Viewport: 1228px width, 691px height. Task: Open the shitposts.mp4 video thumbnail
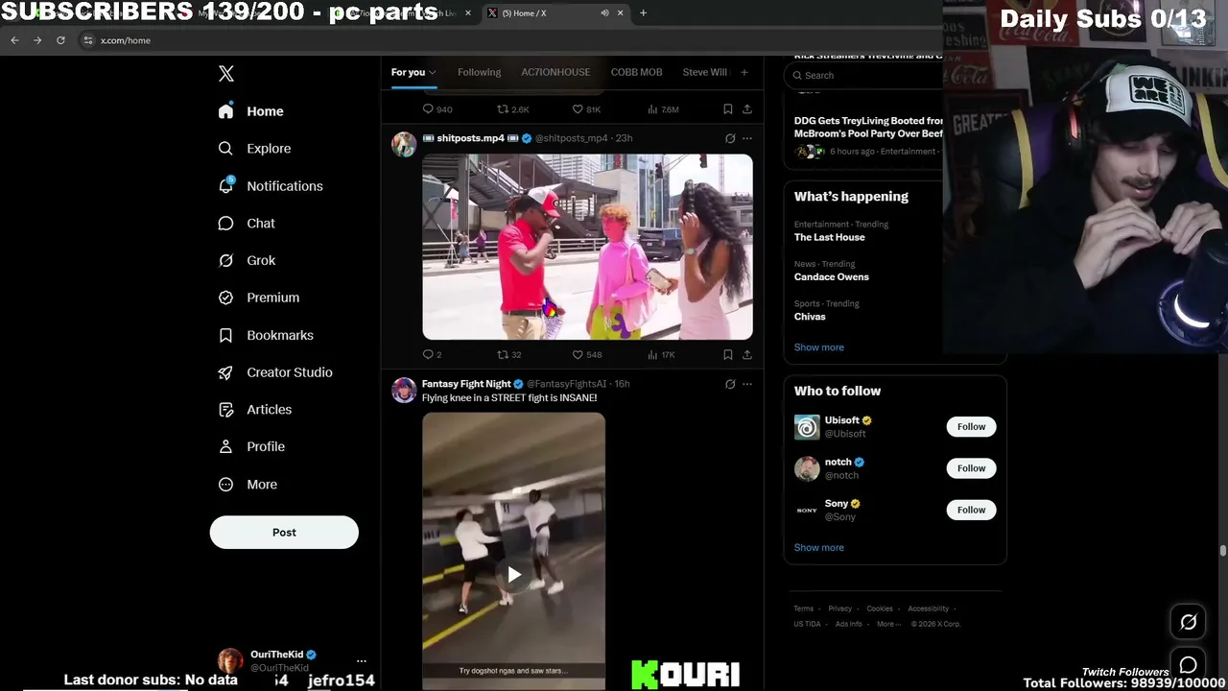coord(587,247)
